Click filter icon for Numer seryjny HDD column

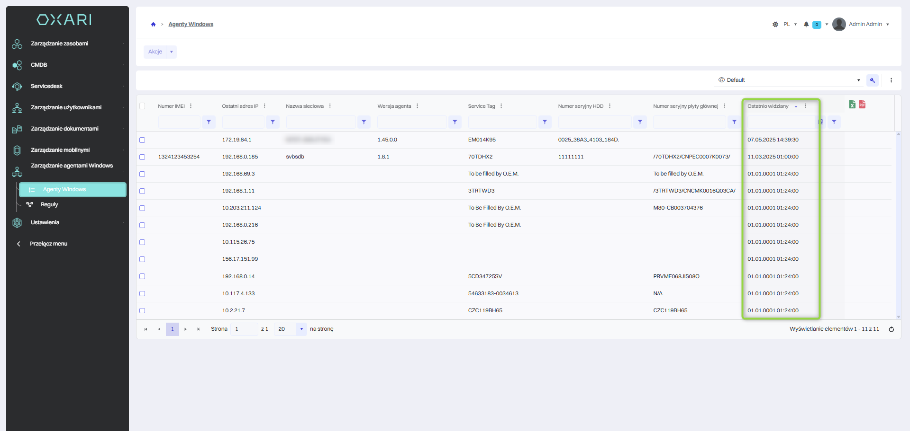[640, 122]
